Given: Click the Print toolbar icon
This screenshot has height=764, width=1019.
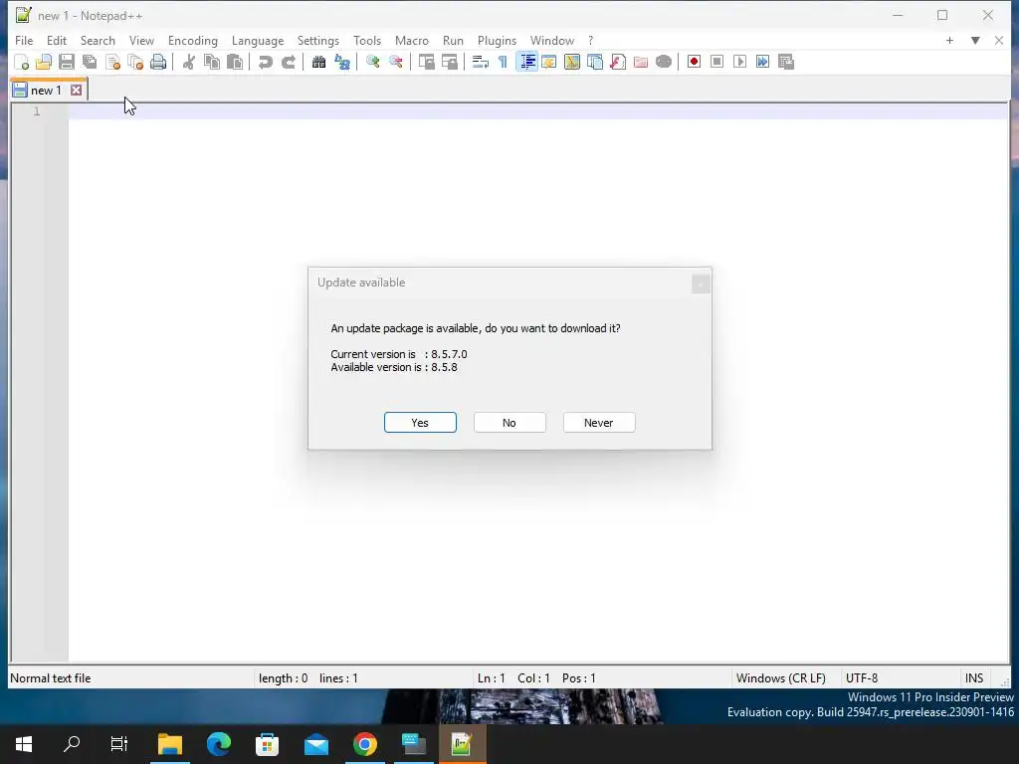Looking at the screenshot, I should (x=158, y=62).
